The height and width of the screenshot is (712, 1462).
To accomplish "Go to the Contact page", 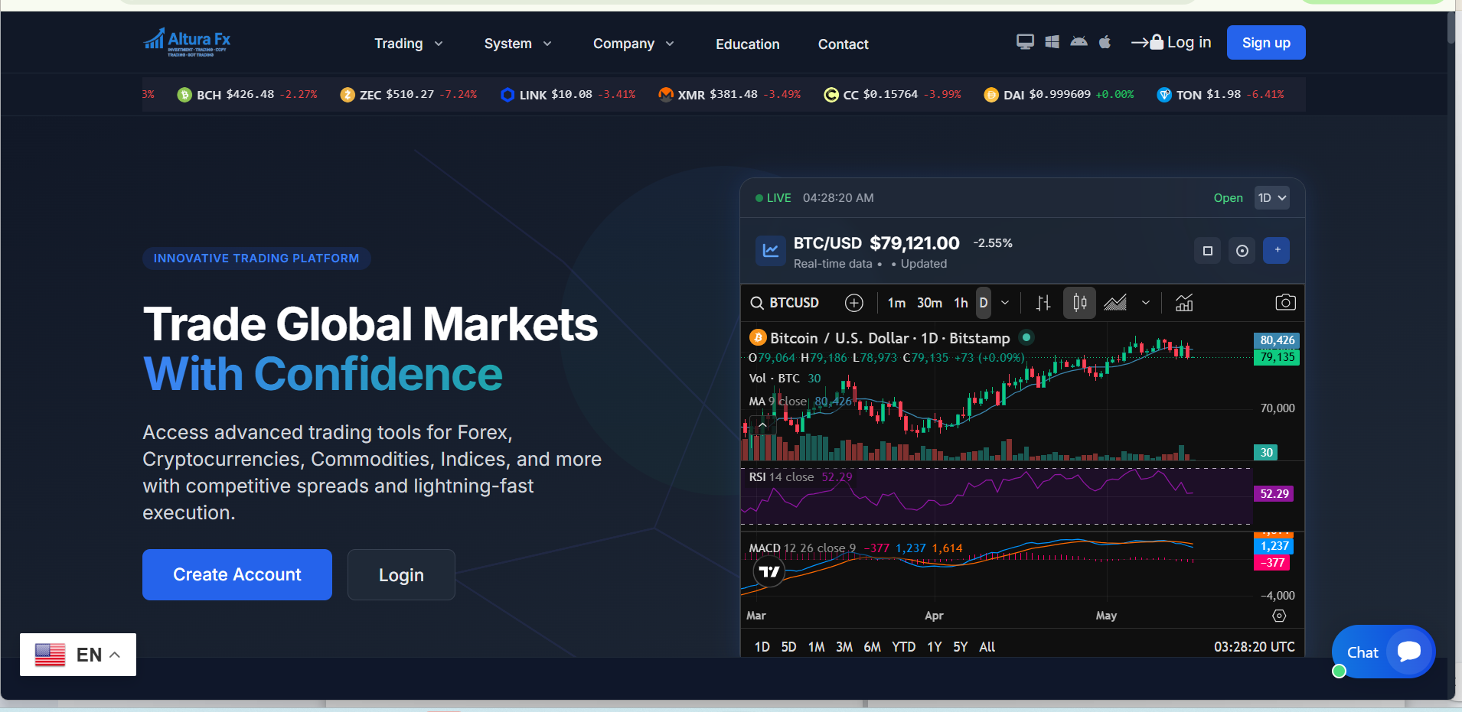I will click(x=844, y=44).
